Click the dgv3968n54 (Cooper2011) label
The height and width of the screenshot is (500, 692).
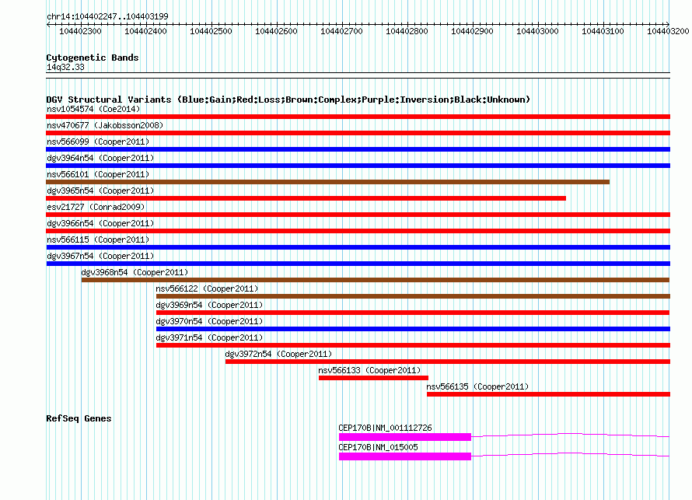(135, 272)
